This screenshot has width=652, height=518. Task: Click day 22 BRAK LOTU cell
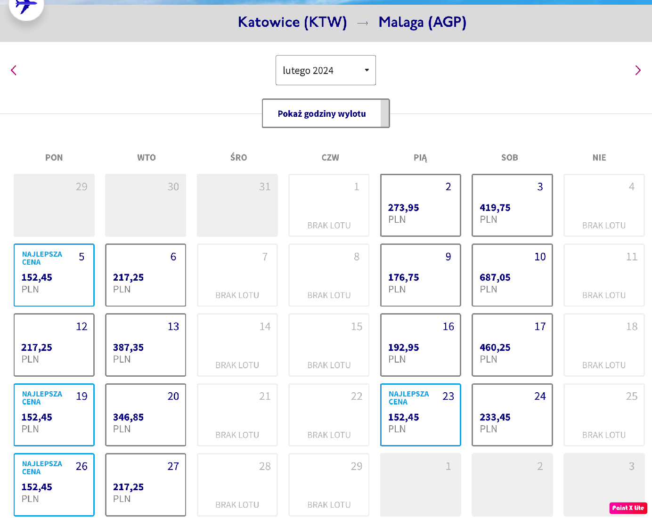click(329, 415)
